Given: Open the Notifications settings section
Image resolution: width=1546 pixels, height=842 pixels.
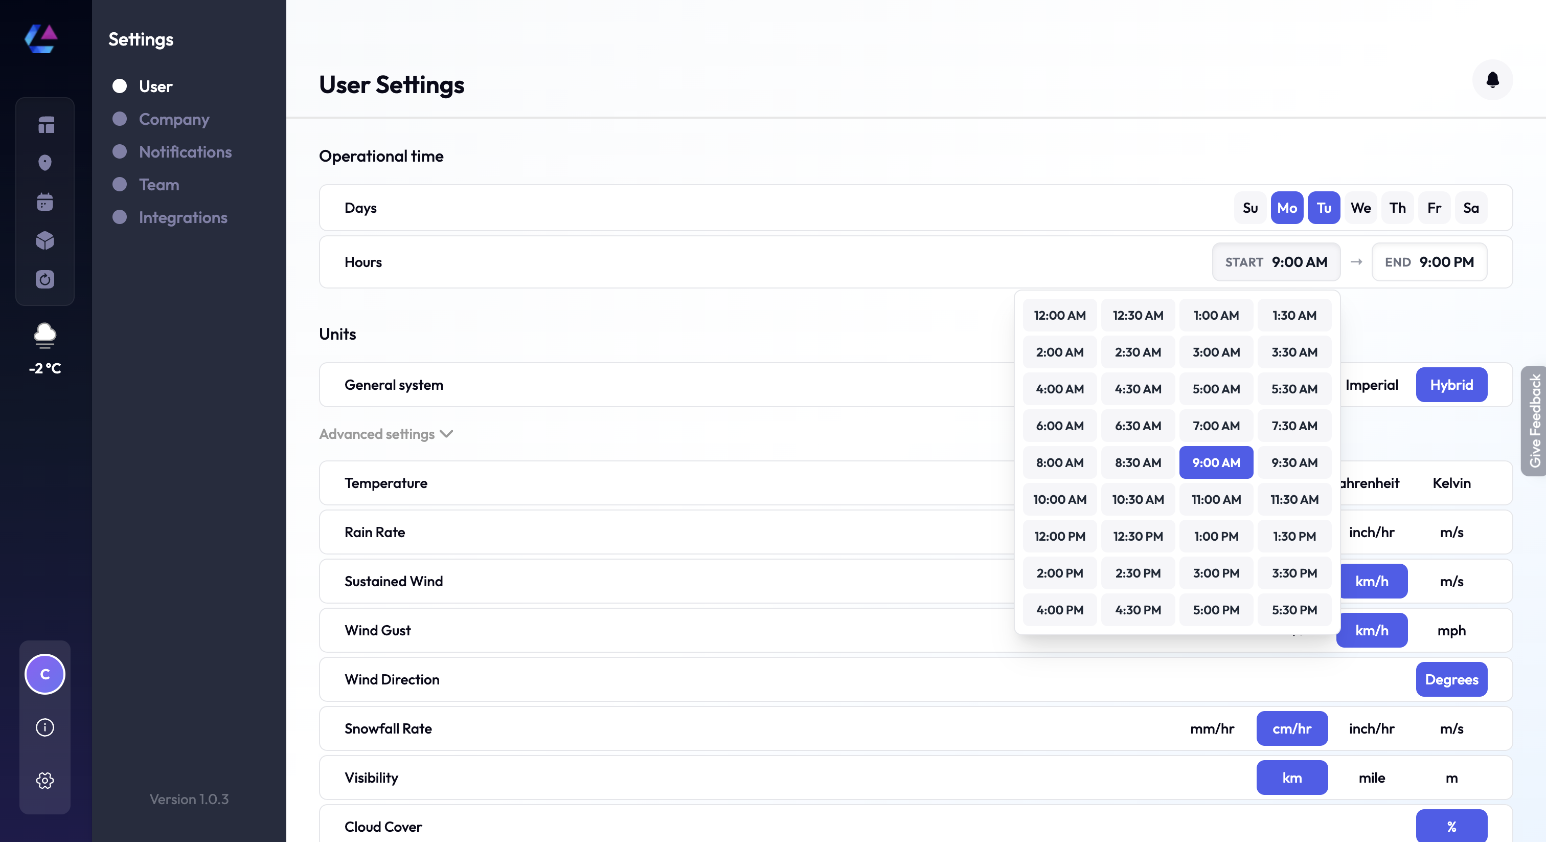Looking at the screenshot, I should pyautogui.click(x=186, y=152).
